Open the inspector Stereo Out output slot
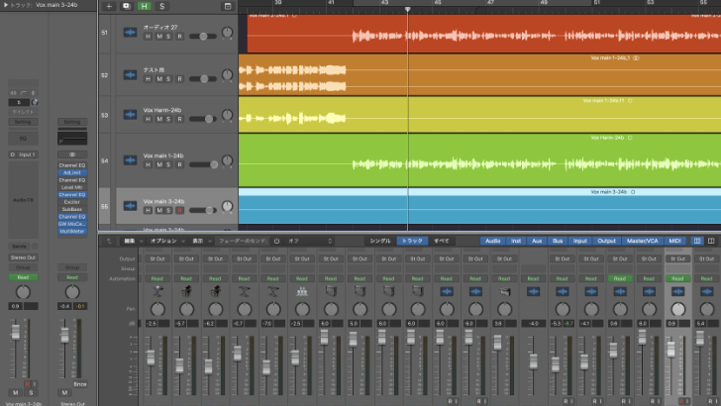The width and height of the screenshot is (721, 406). 23,257
